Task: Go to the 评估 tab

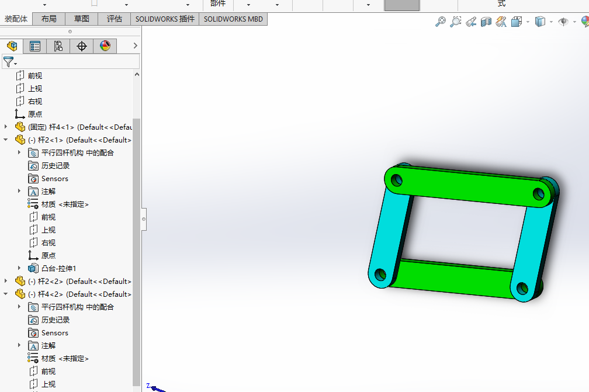Action: point(114,19)
